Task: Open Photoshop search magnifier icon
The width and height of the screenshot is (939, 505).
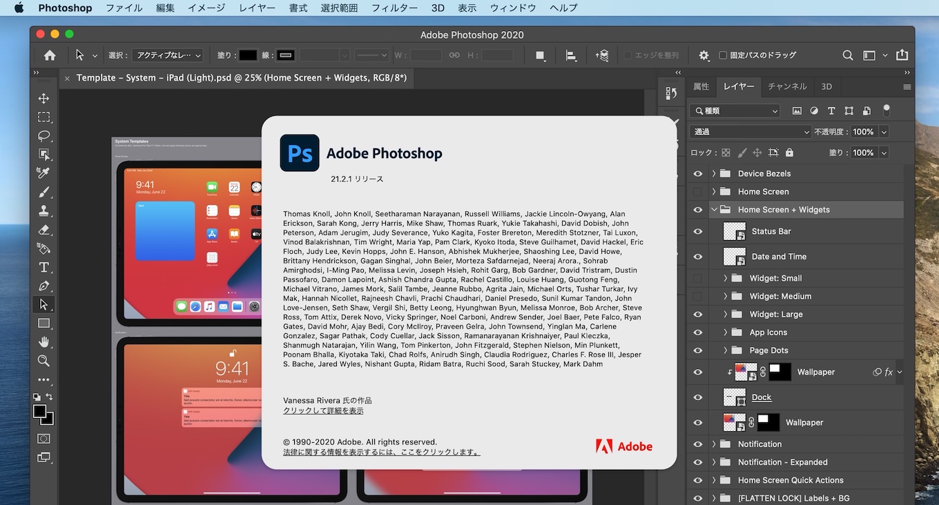Action: [848, 55]
